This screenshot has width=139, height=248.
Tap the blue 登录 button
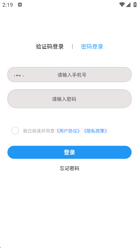[x=69, y=152]
